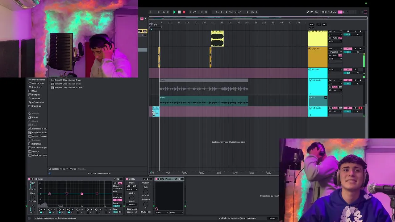395x222 pixels.
Task: Toggle the Carril lane speaker icon
Action: pyautogui.click(x=326, y=97)
